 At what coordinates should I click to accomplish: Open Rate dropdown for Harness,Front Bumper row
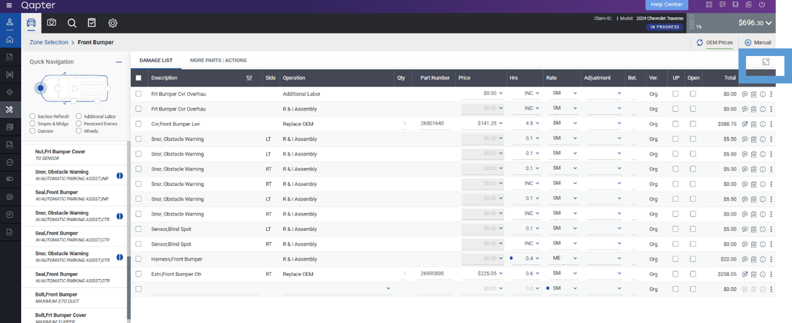point(575,258)
